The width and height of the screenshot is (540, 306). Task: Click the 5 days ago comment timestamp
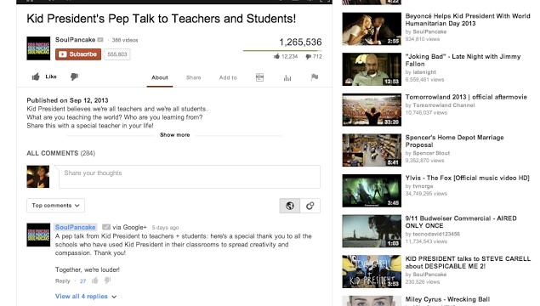(165, 228)
